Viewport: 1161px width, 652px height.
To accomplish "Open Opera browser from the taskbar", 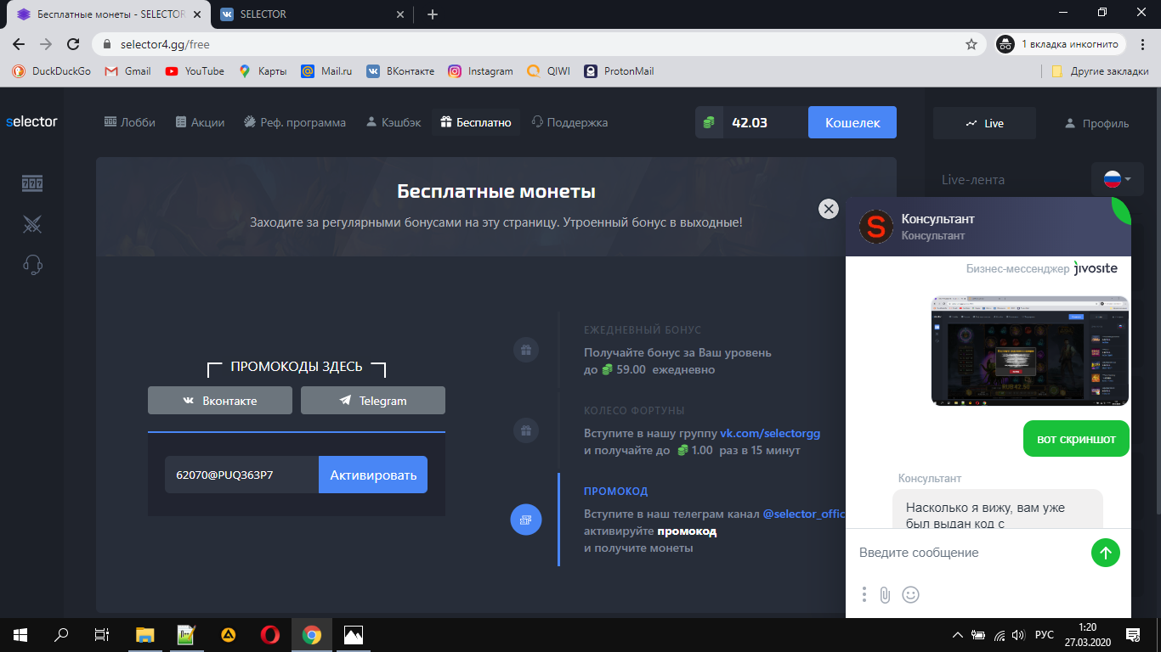I will point(270,634).
